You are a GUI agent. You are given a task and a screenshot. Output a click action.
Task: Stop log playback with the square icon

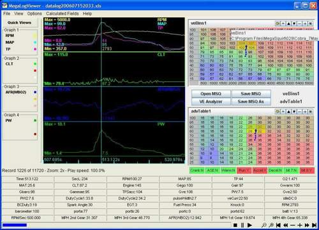coord(235,225)
